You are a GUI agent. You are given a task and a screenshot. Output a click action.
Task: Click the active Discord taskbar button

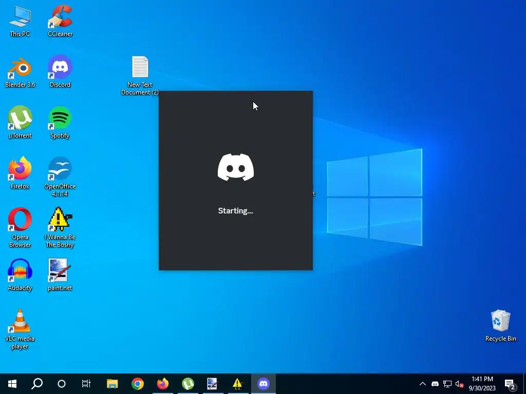point(264,384)
